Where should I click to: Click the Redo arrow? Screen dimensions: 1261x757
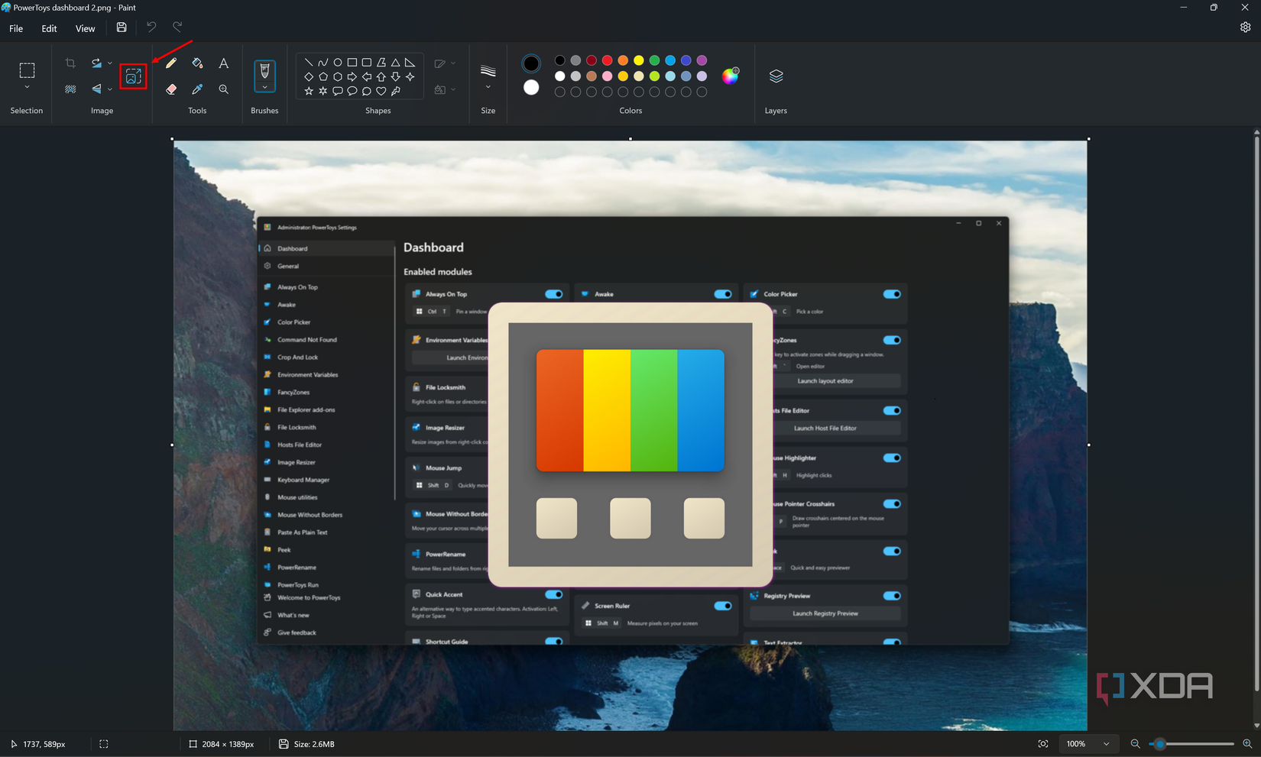point(177,27)
